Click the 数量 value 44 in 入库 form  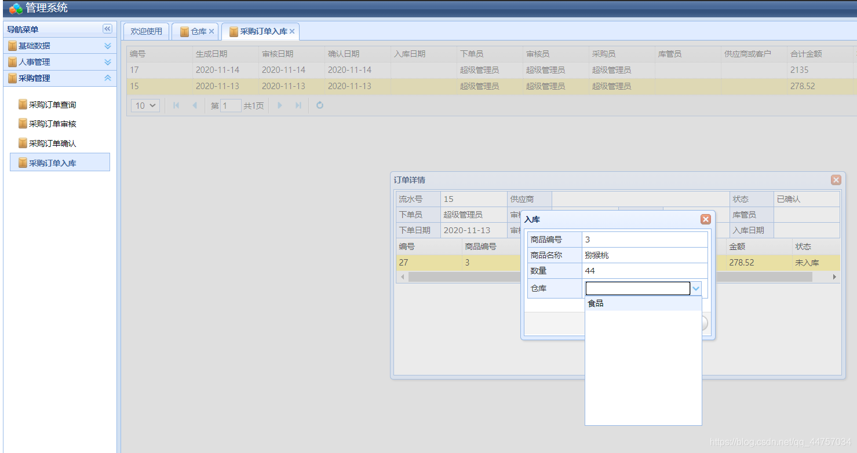pos(645,271)
